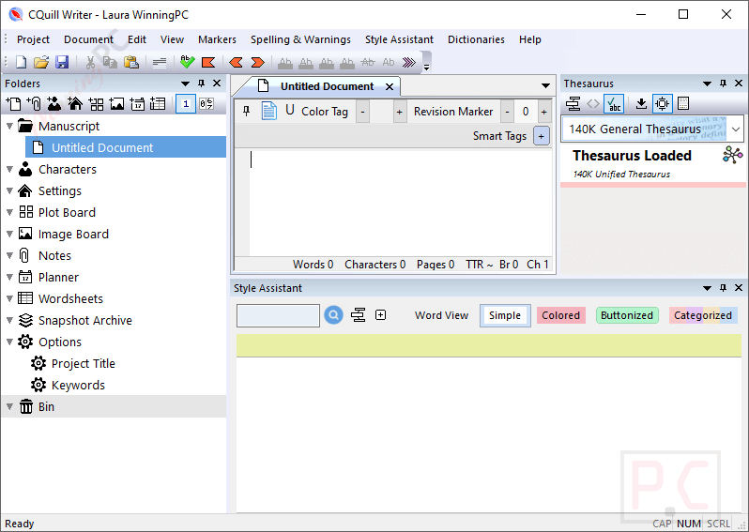Image resolution: width=749 pixels, height=532 pixels.
Task: Close the Untitled Document tab
Action: tap(390, 86)
